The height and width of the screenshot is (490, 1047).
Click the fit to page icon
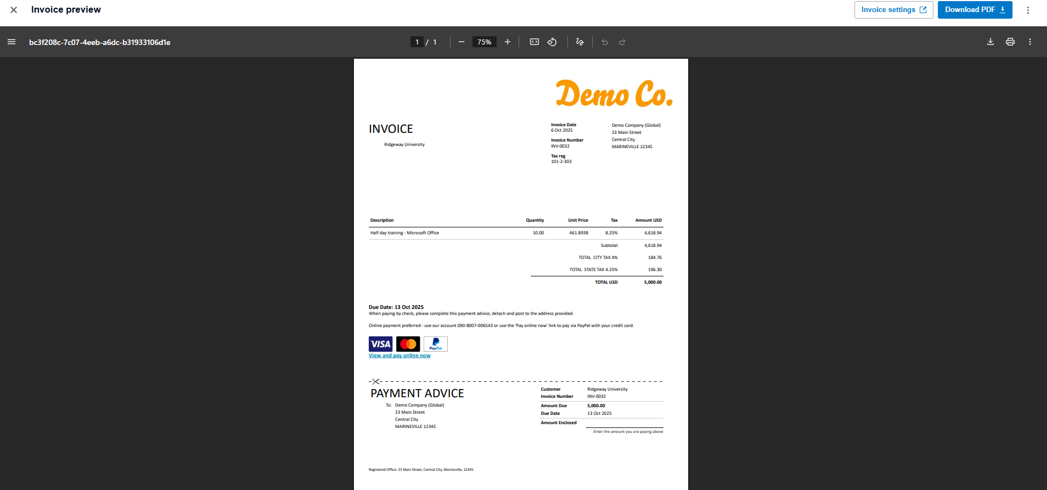[x=534, y=42]
